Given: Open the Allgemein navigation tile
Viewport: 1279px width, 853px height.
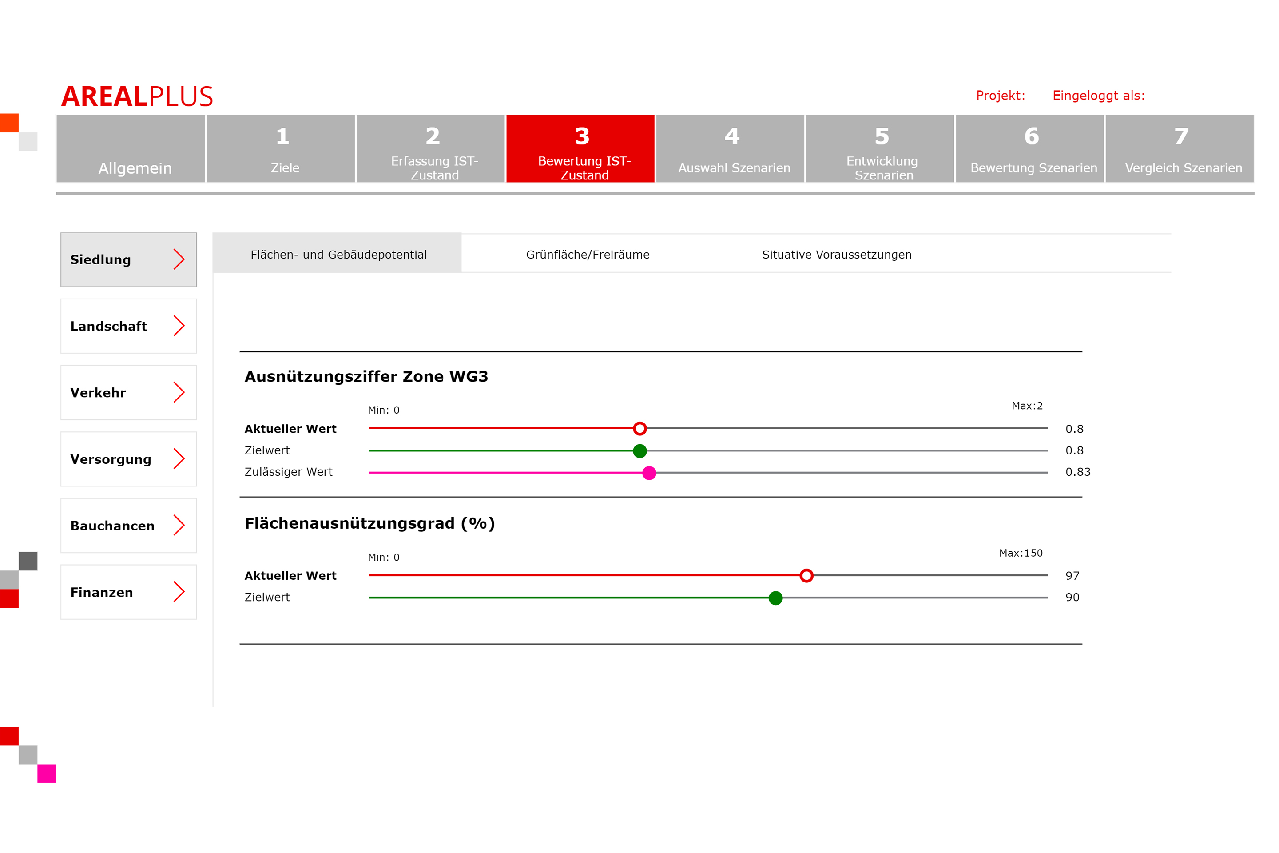Looking at the screenshot, I should pyautogui.click(x=131, y=148).
